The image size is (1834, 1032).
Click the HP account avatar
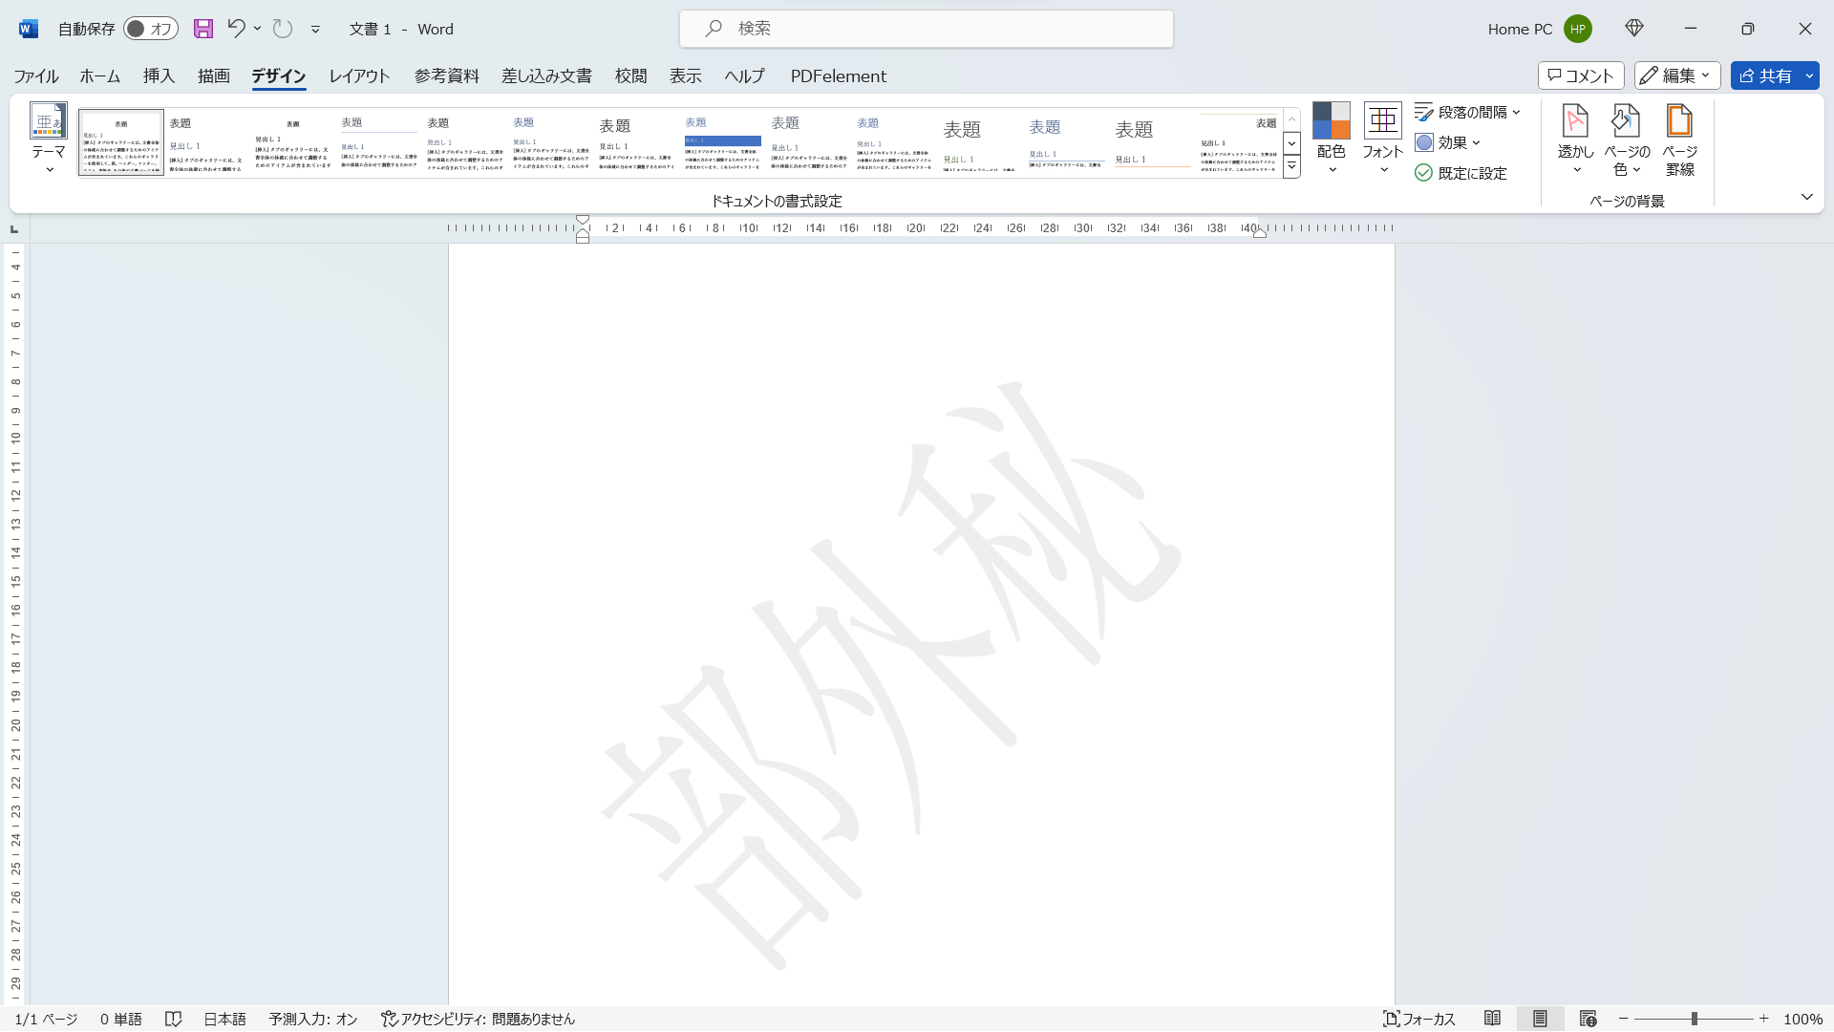1578,29
